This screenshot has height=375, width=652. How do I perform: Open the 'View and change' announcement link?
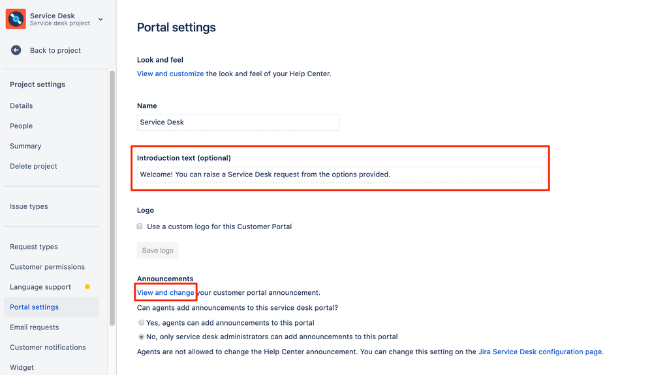pyautogui.click(x=165, y=292)
